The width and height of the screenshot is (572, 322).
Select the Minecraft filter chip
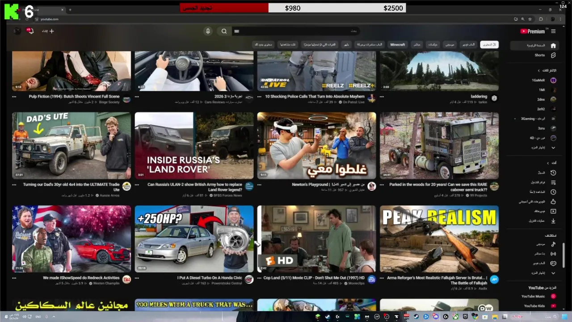pyautogui.click(x=397, y=45)
